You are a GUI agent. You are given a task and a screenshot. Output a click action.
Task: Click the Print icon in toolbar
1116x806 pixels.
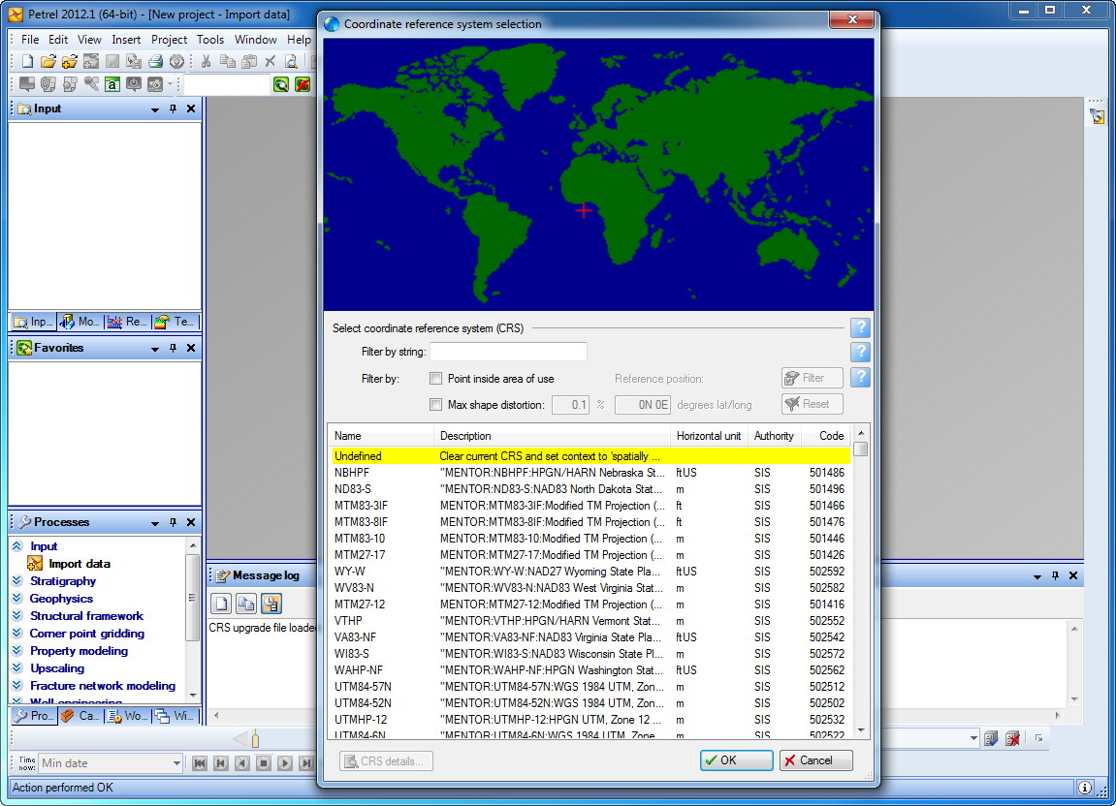[x=155, y=62]
